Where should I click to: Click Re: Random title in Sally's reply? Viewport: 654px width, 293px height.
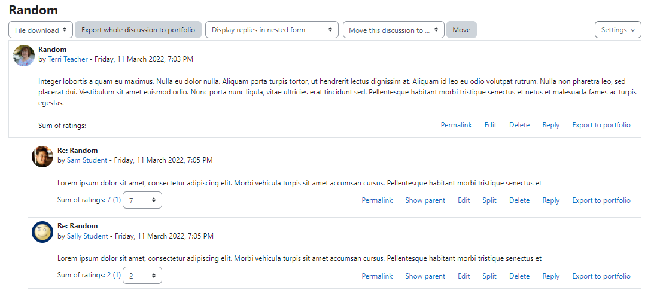click(78, 226)
